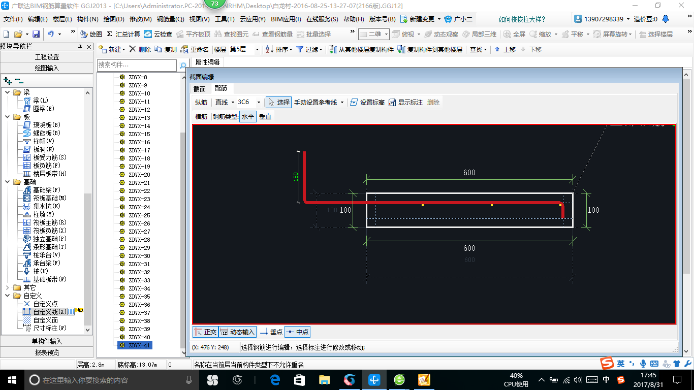Select 水平 rebar type
Screen dimensions: 694x390
coord(247,116)
